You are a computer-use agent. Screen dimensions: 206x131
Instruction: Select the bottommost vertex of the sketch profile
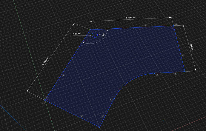(x=100, y=127)
